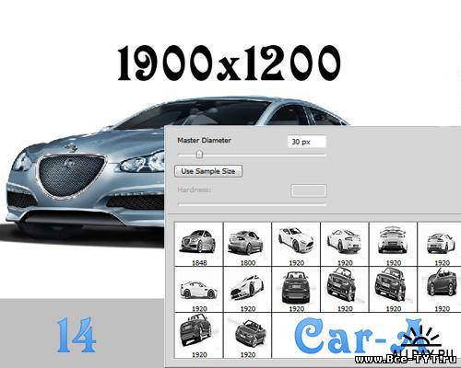Choose the dark SUV convertible brush, fourth in second row
Screen dimensions: 461x368
[345, 290]
